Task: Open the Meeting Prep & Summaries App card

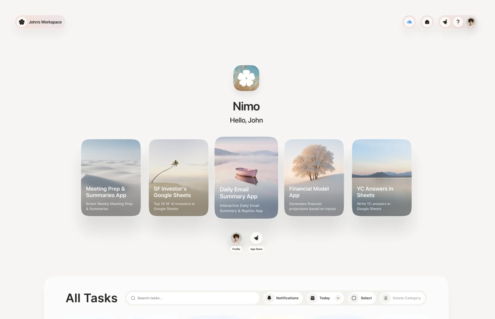Action: 111,178
